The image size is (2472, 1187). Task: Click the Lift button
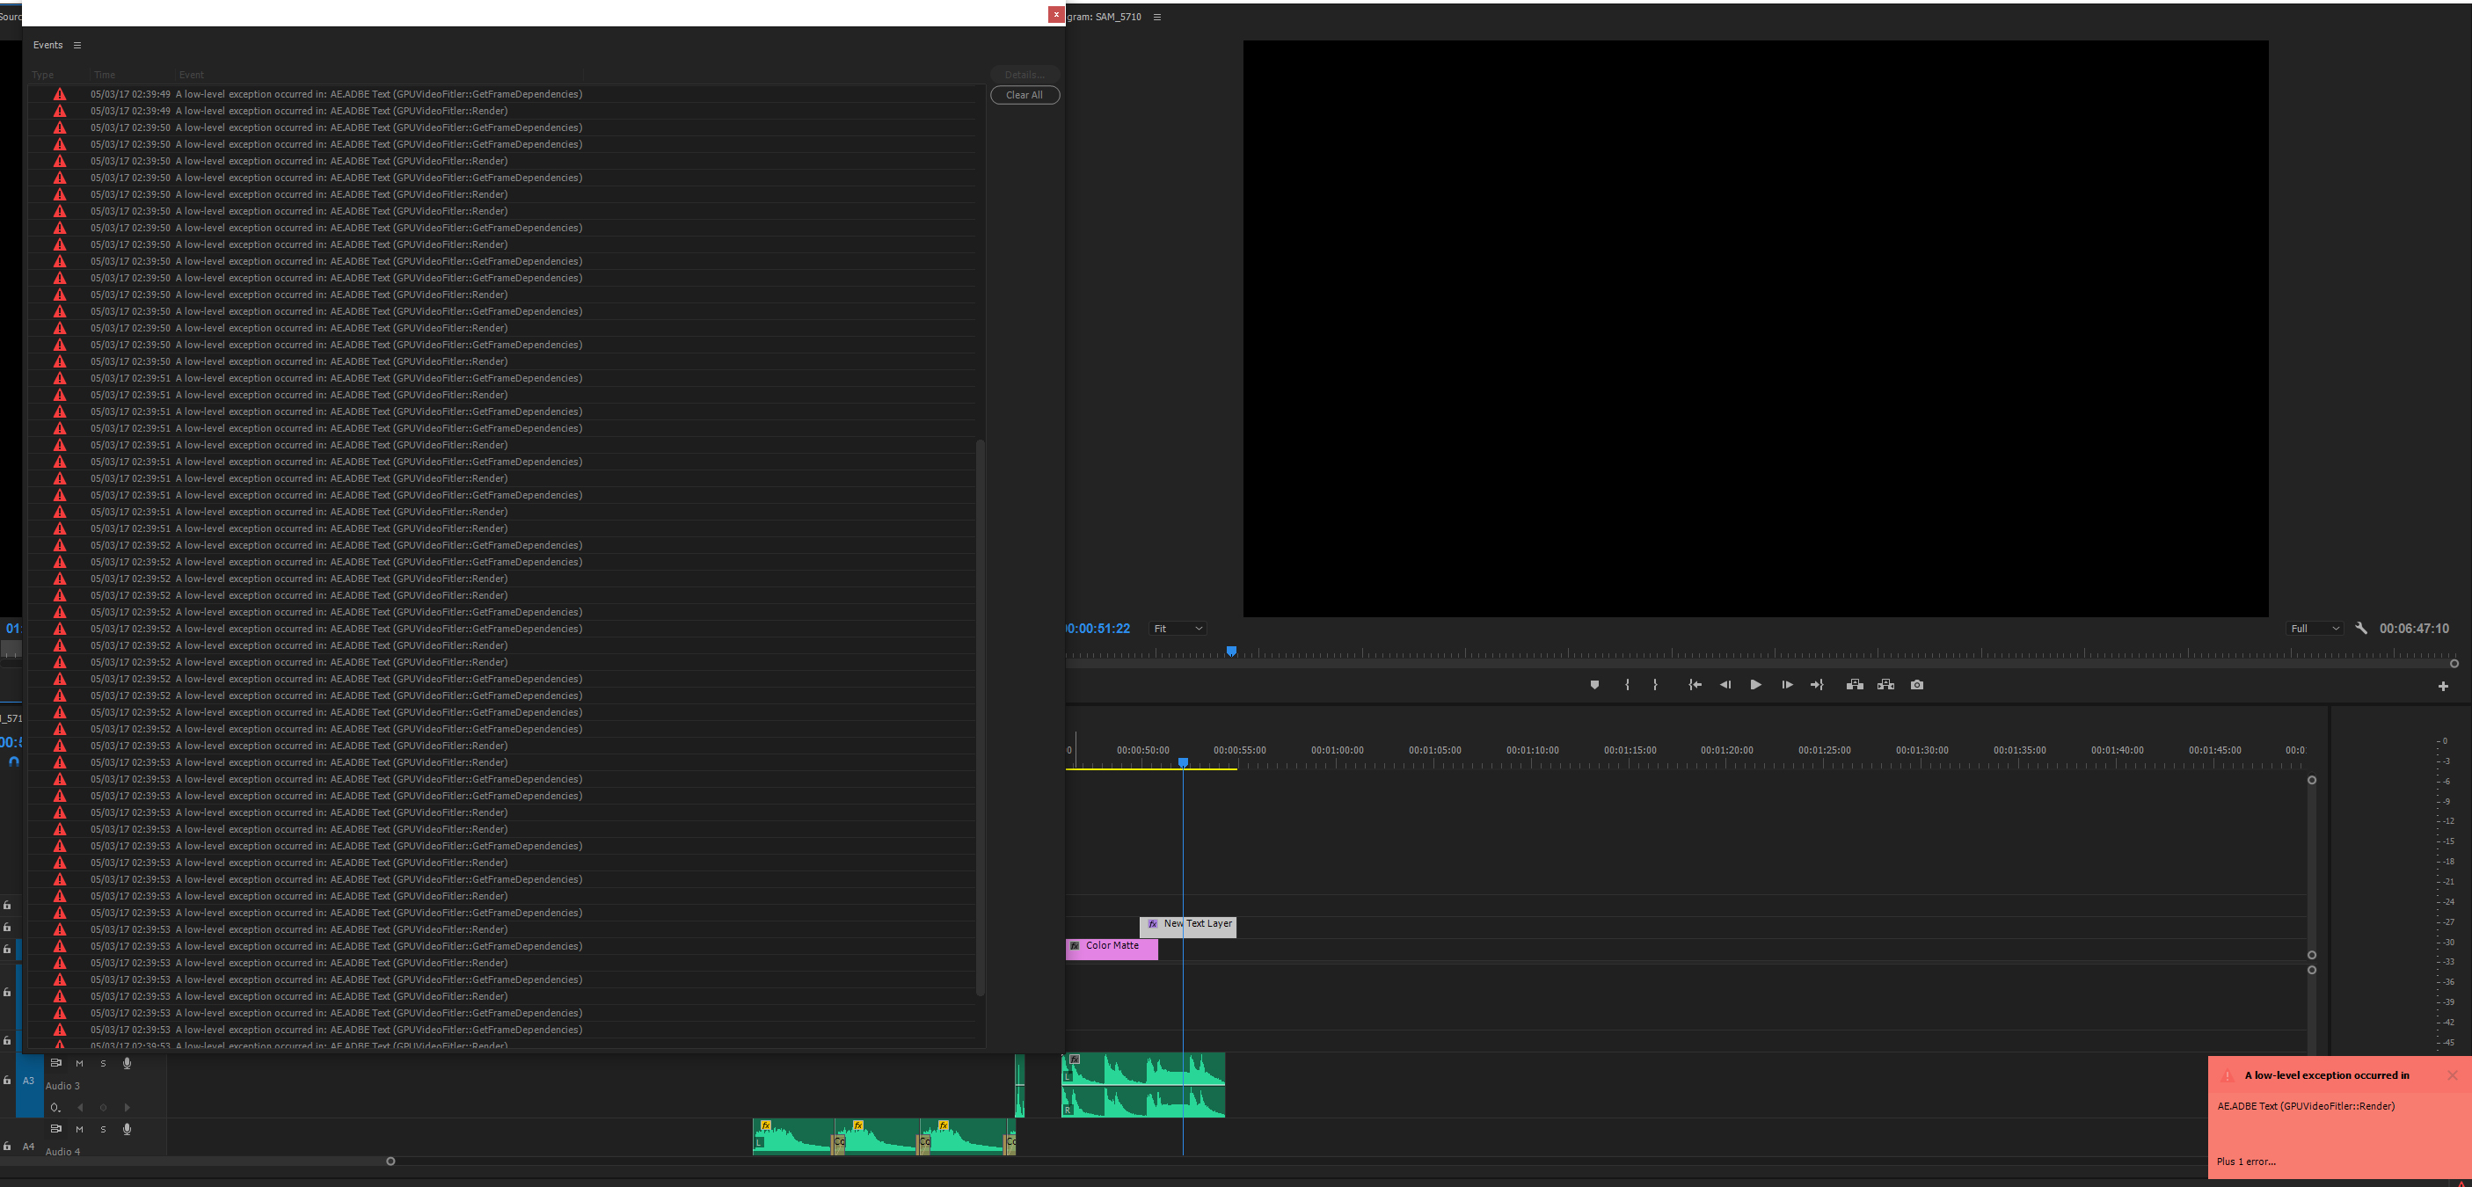pyautogui.click(x=1855, y=685)
